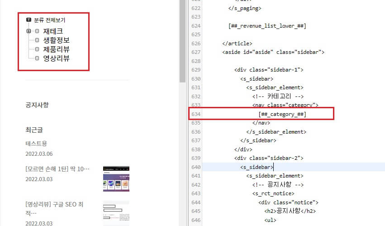The height and width of the screenshot is (226, 385).
Task: Click the <!-- 공지사항 --> comment line
Action: [x=278, y=184]
